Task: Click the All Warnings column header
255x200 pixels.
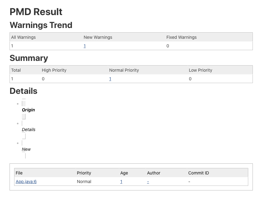Action: click(x=23, y=37)
